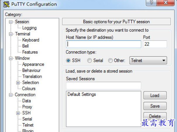This screenshot has height=132, width=177.
Task: Click the help question mark button
Action: (151, 3)
